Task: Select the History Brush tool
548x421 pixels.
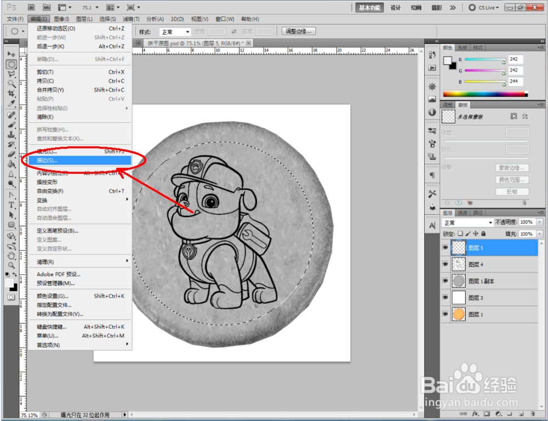Action: pos(11,144)
